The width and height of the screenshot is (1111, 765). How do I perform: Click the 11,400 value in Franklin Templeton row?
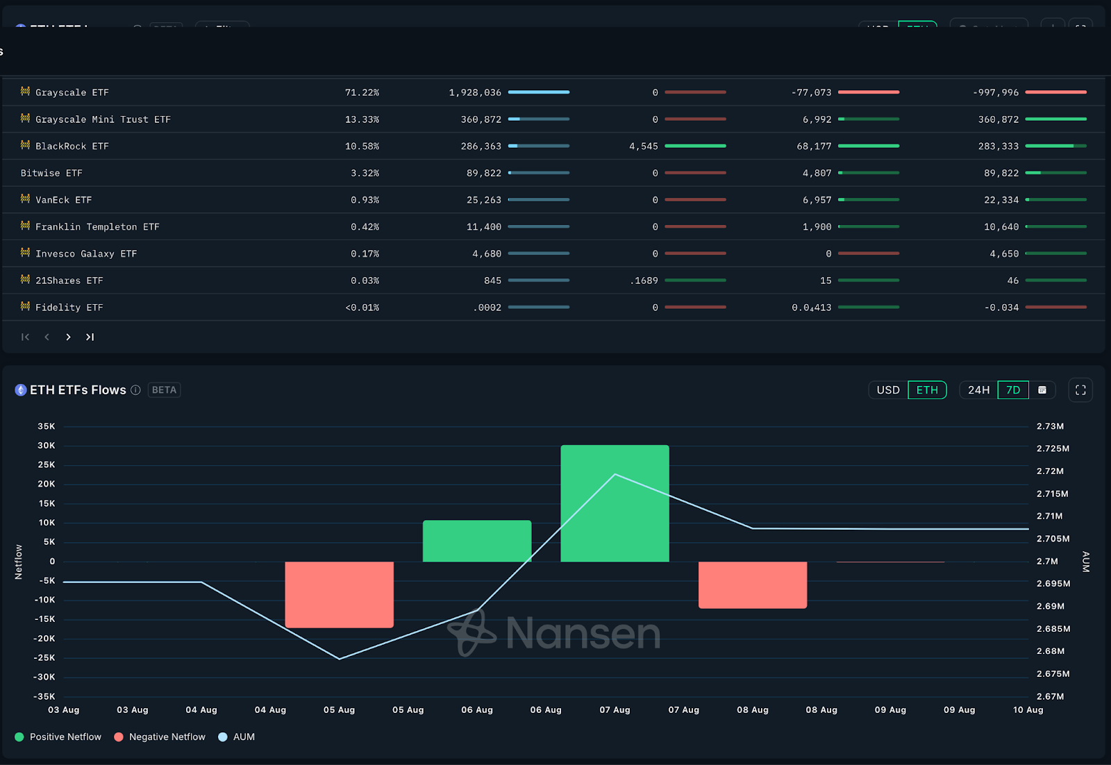(484, 226)
